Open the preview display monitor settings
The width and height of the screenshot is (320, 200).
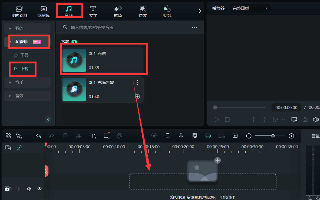[294, 120]
